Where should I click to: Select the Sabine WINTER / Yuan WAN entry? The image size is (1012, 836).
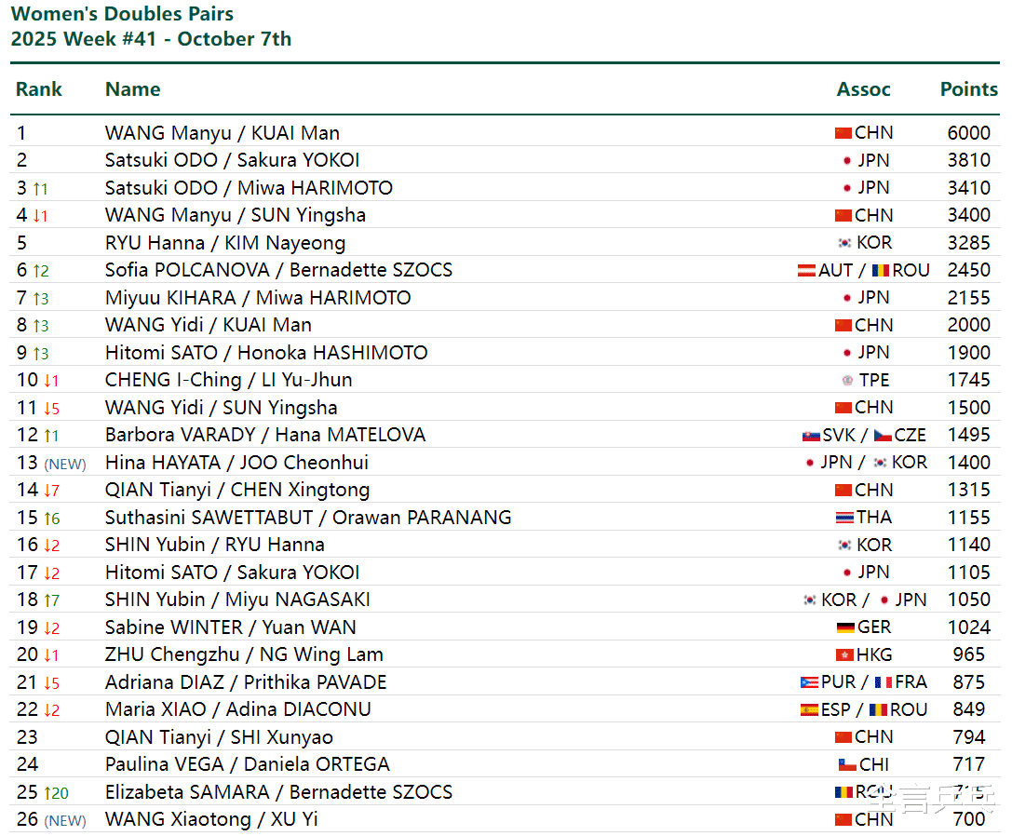tap(230, 627)
